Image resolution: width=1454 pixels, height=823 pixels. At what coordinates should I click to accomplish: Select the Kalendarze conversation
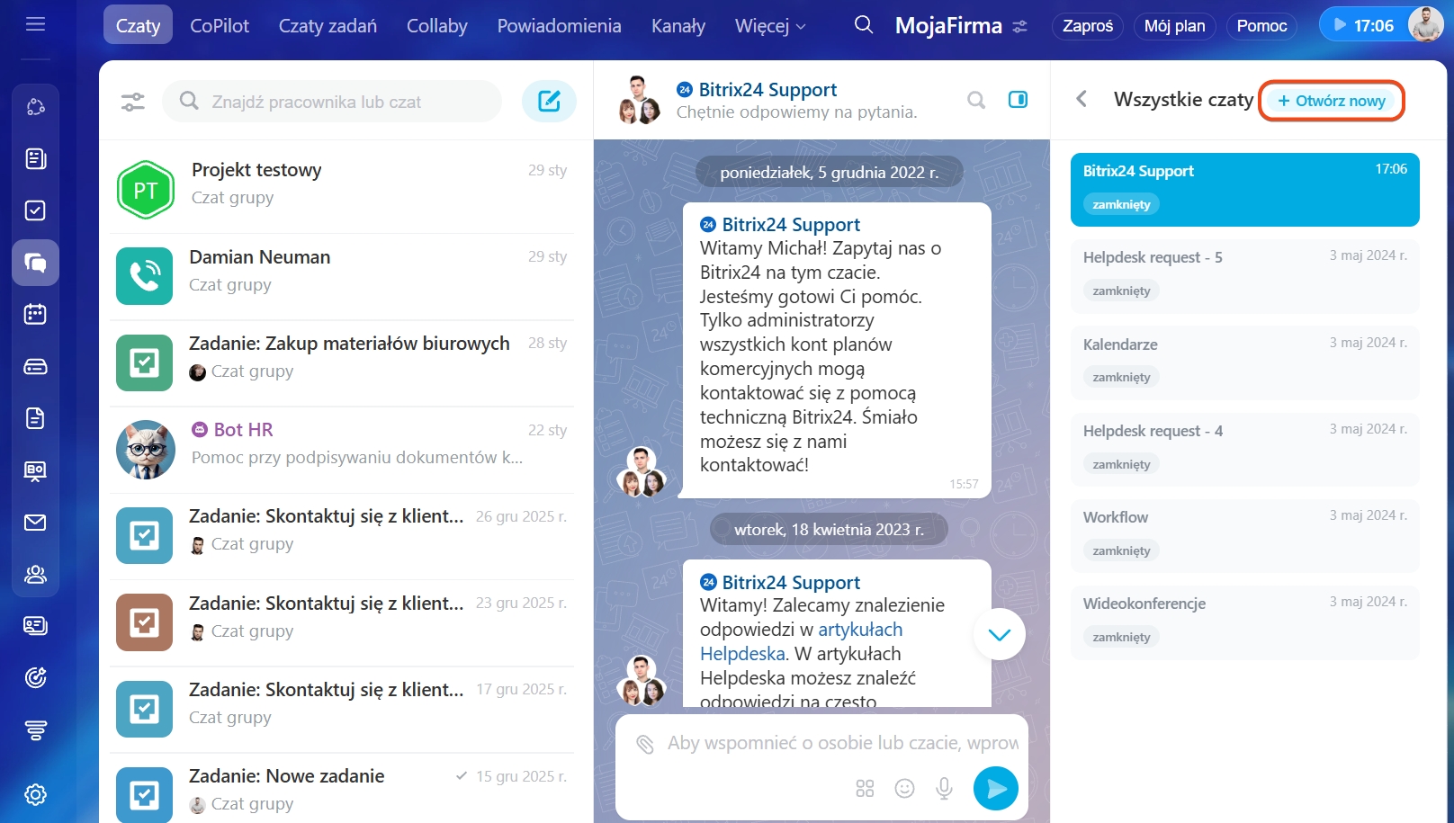[x=1244, y=362]
